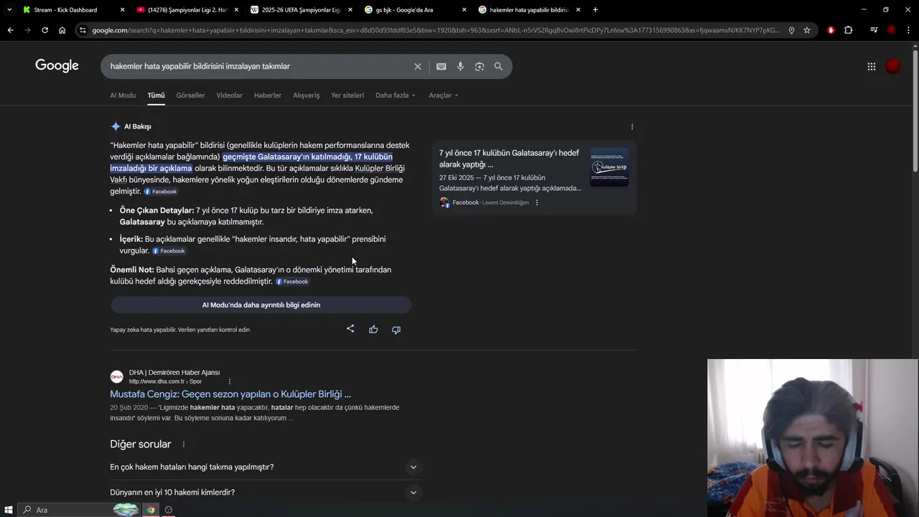Click the Google search input field
This screenshot has height=517, width=919.
tap(258, 66)
